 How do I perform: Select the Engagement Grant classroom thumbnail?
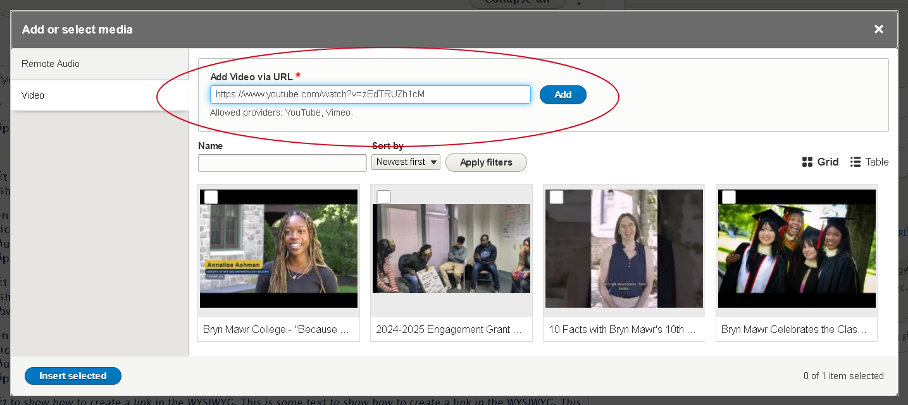point(451,248)
